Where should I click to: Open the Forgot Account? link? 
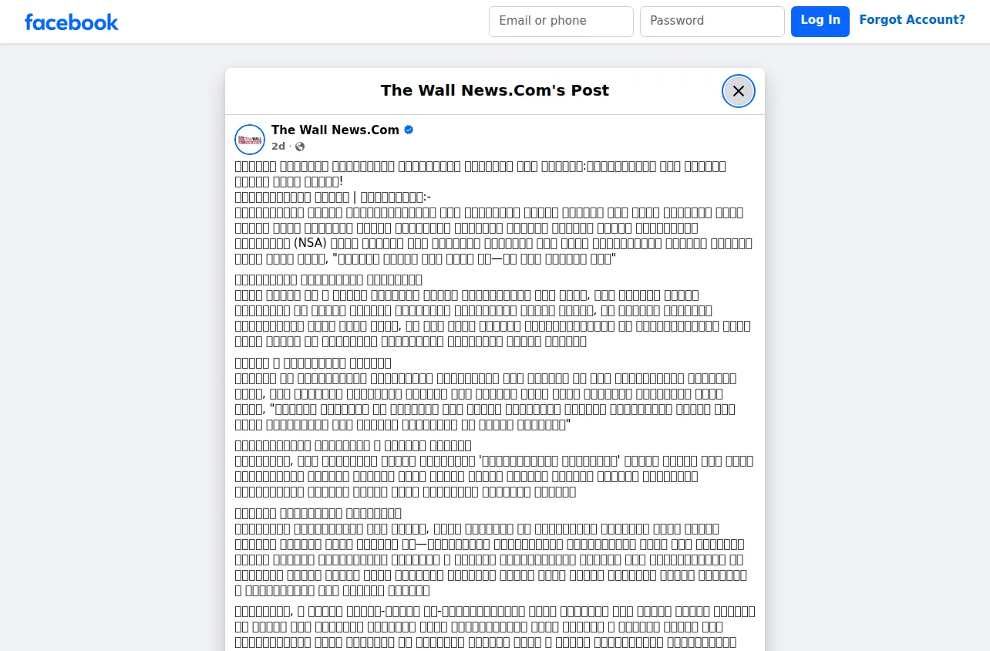[x=912, y=20]
